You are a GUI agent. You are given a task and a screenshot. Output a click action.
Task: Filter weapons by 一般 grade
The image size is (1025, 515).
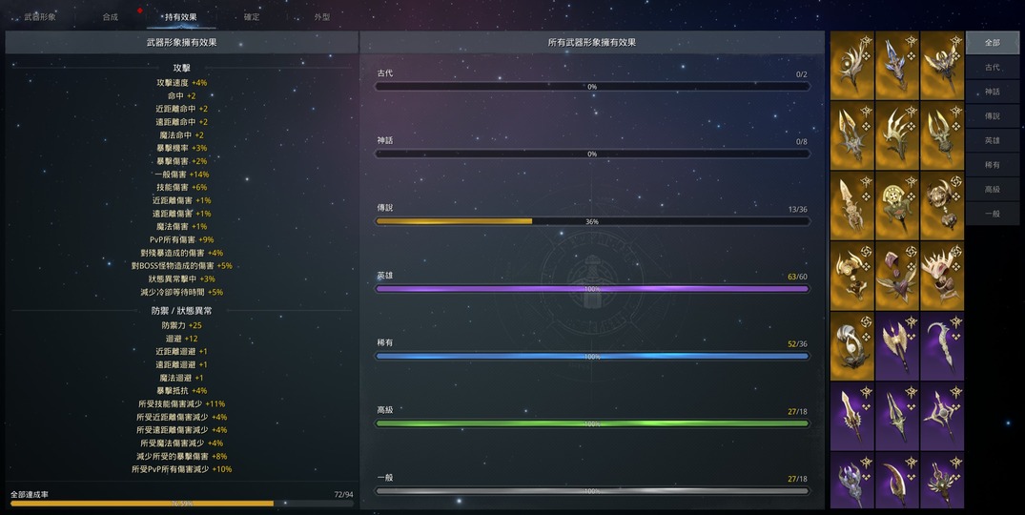pos(993,214)
